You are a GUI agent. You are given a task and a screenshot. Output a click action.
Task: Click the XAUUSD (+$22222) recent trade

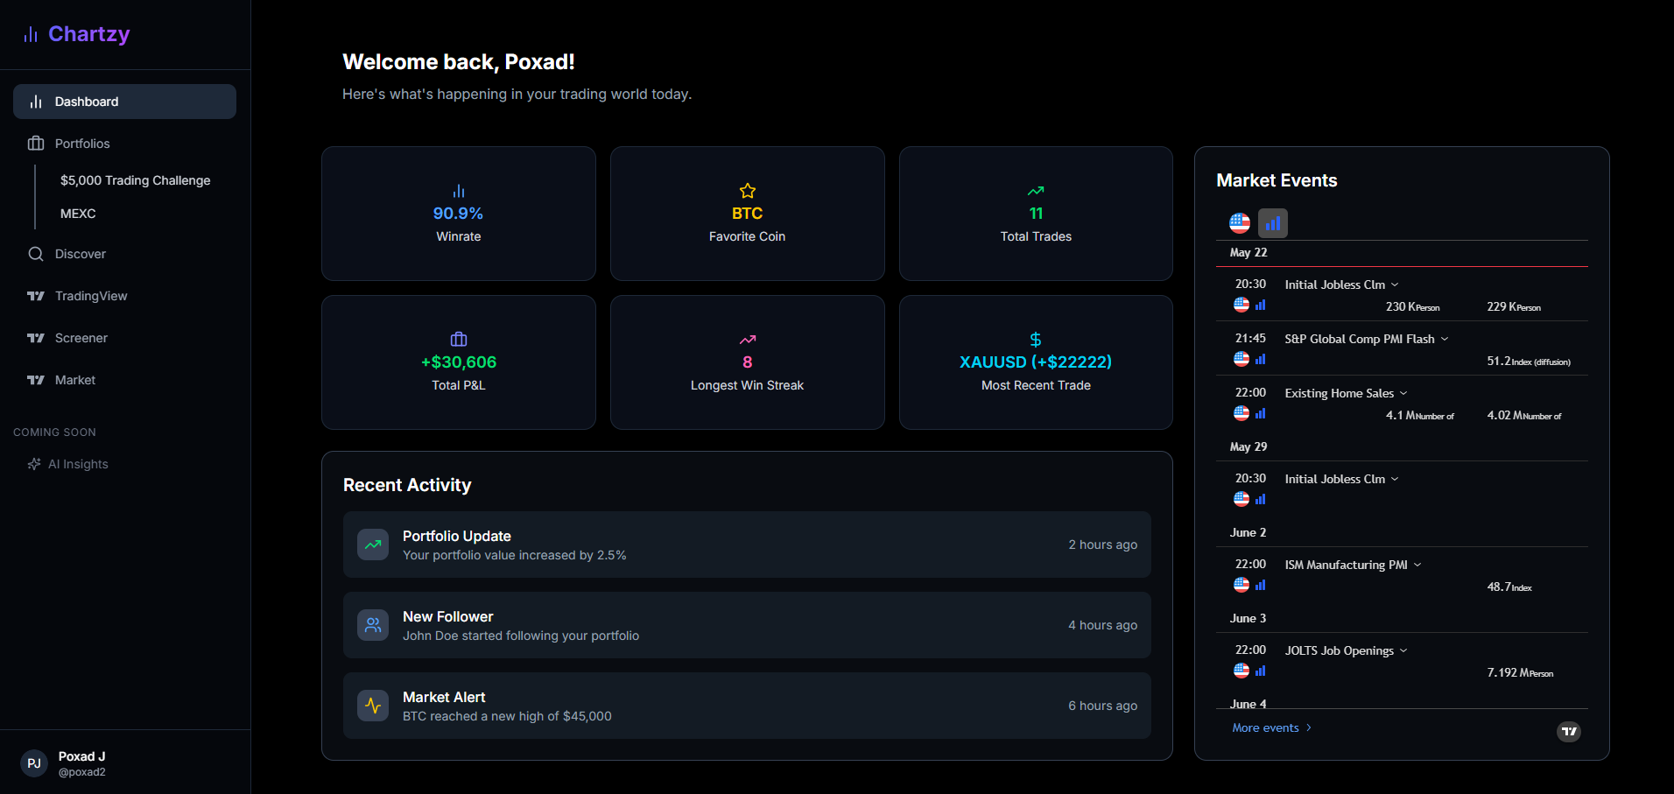click(1036, 362)
